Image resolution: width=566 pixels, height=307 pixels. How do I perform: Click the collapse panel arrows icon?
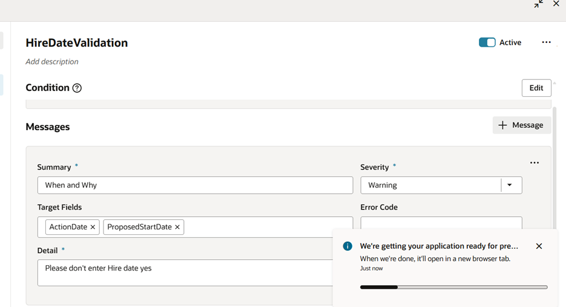tap(538, 4)
